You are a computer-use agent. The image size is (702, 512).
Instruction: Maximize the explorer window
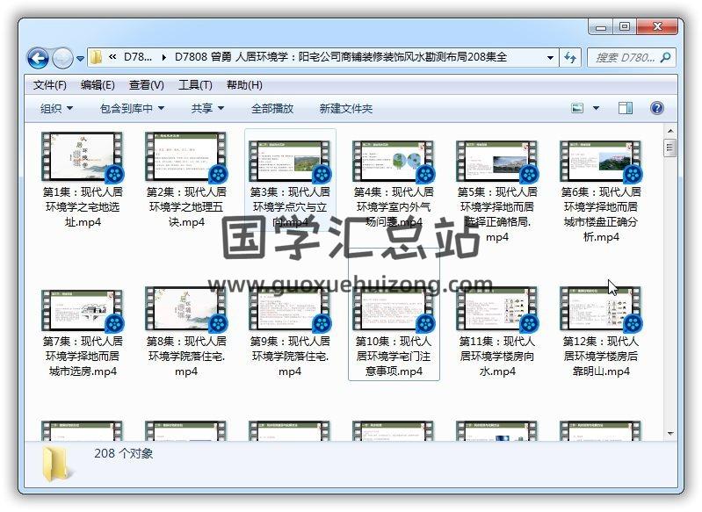625,27
